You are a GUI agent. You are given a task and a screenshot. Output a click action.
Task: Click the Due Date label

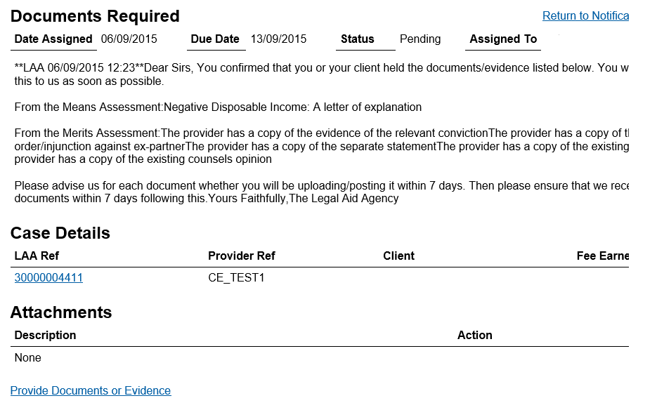[215, 39]
